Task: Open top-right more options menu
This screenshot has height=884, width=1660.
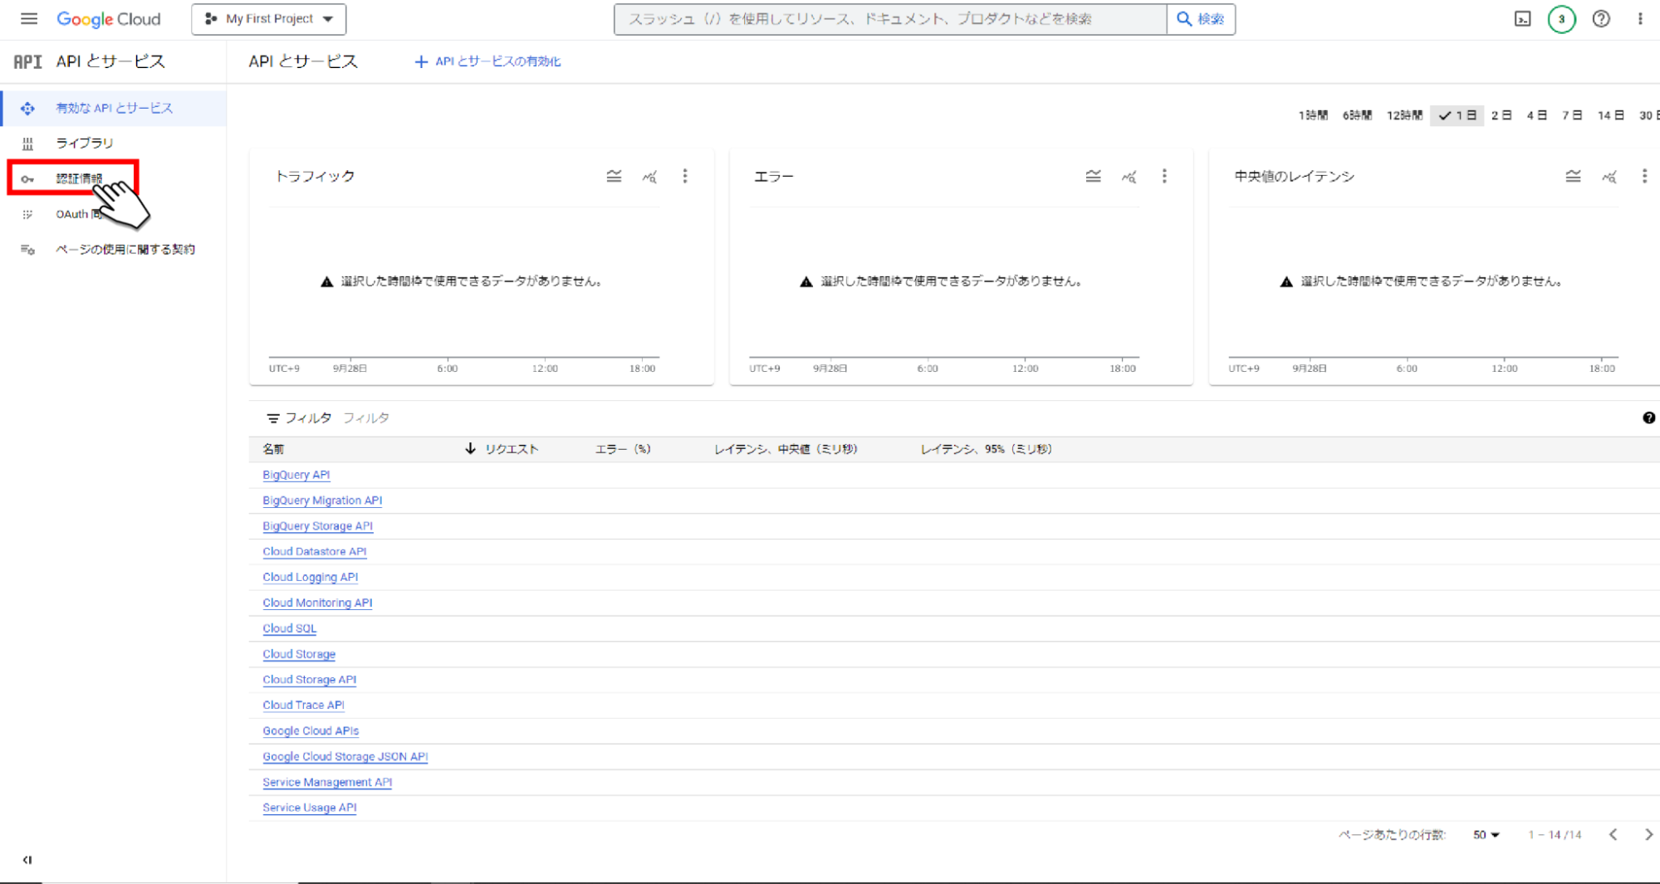Action: [1640, 18]
